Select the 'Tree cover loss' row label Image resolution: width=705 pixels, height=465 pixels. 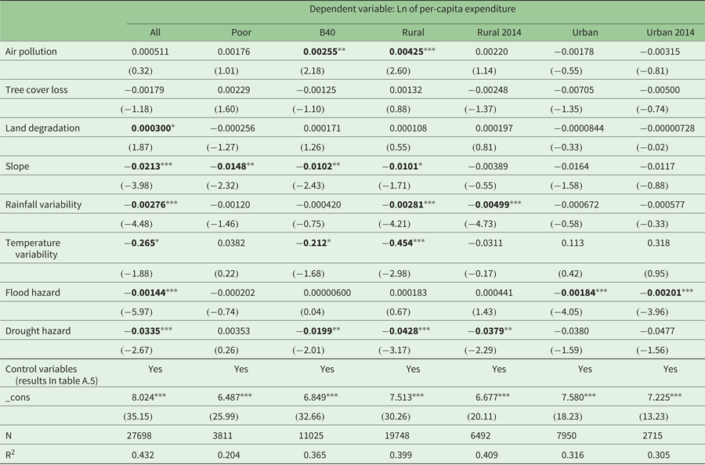pyautogui.click(x=37, y=90)
